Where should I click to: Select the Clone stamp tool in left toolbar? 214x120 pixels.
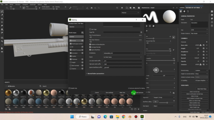[2, 29]
